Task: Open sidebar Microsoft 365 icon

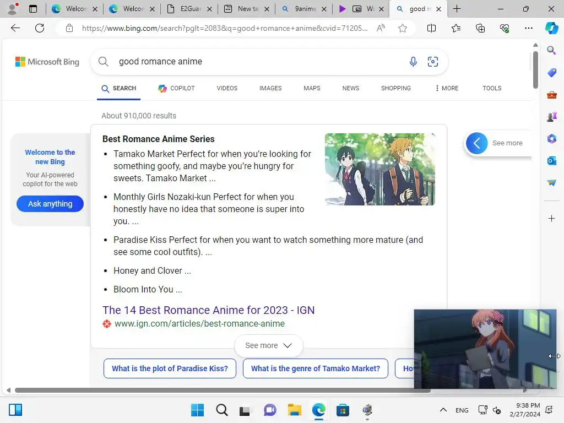Action: (551, 138)
